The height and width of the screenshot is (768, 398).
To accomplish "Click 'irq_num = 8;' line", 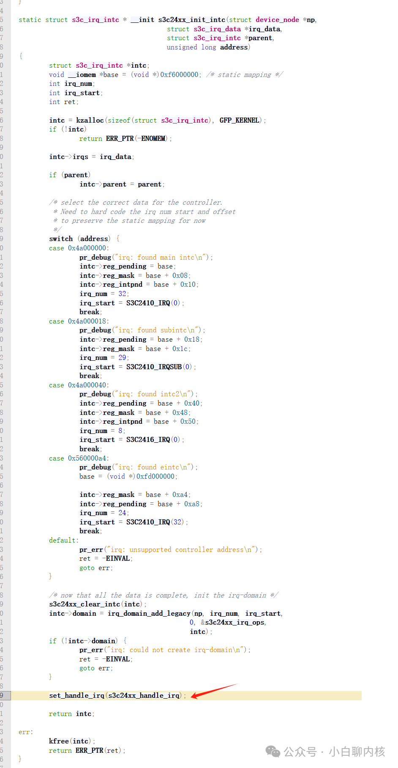I will coord(102,431).
